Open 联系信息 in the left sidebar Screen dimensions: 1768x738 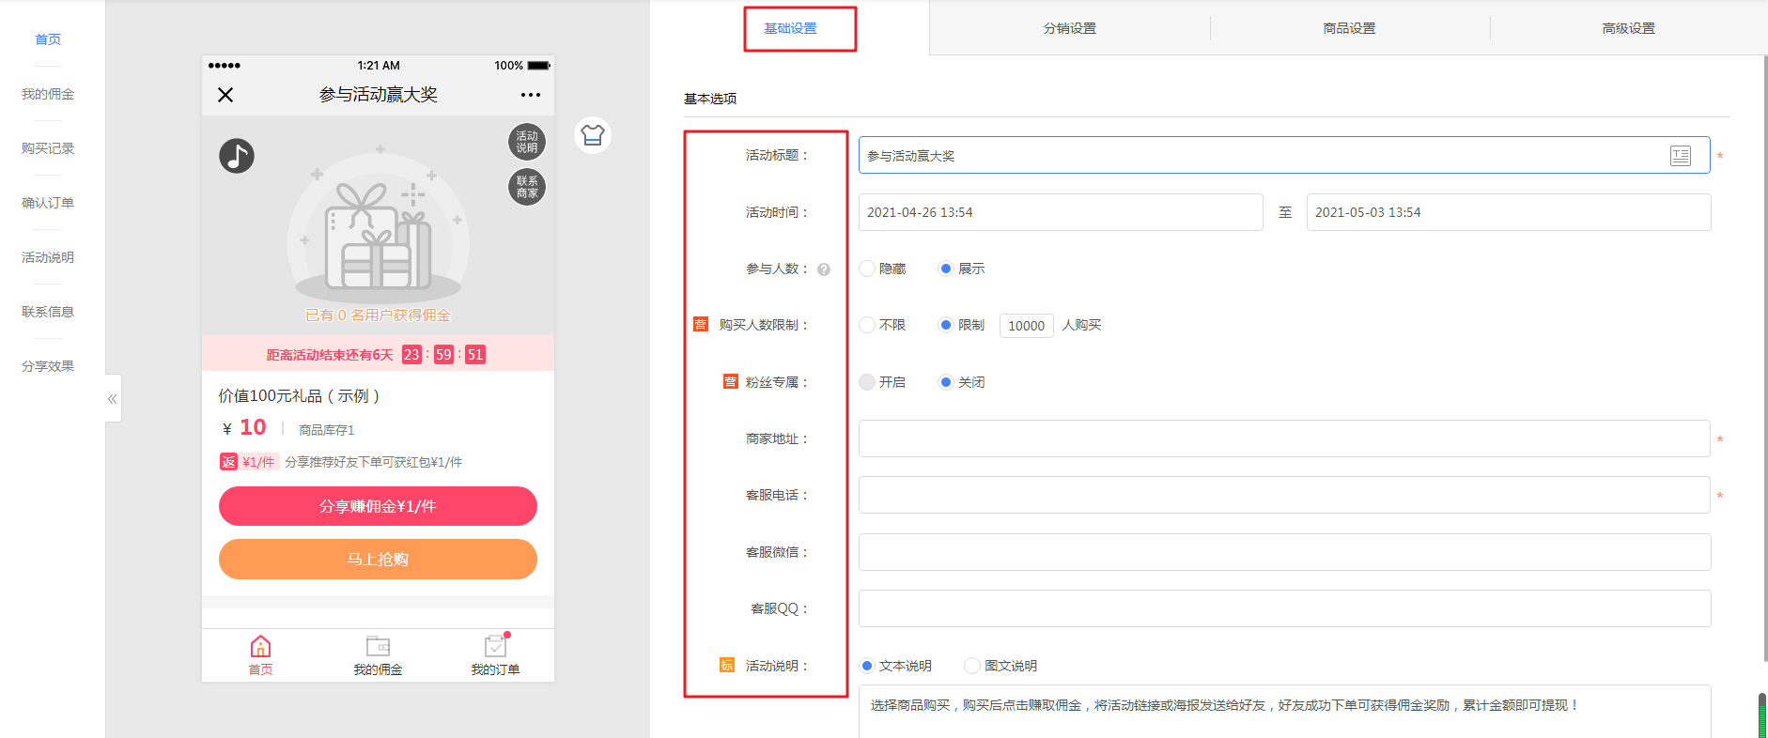point(48,312)
